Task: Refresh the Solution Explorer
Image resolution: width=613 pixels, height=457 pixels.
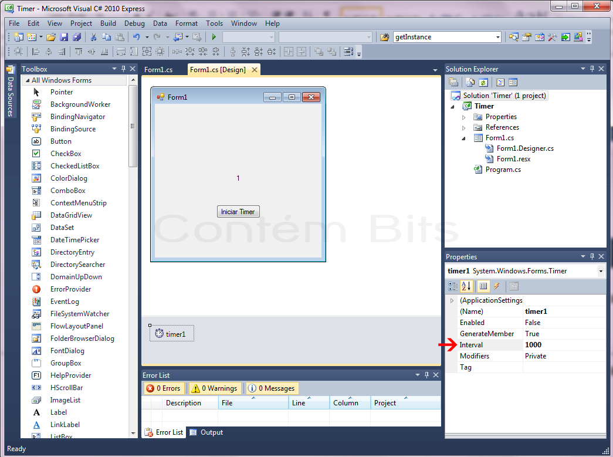Action: pos(483,83)
